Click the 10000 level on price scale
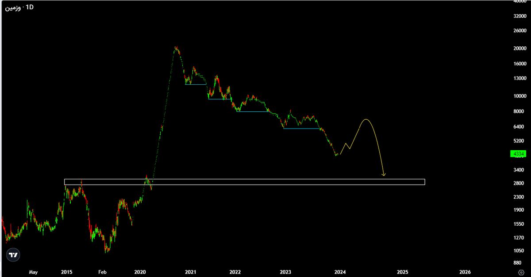Screen dimensions: 531x277 518,96
